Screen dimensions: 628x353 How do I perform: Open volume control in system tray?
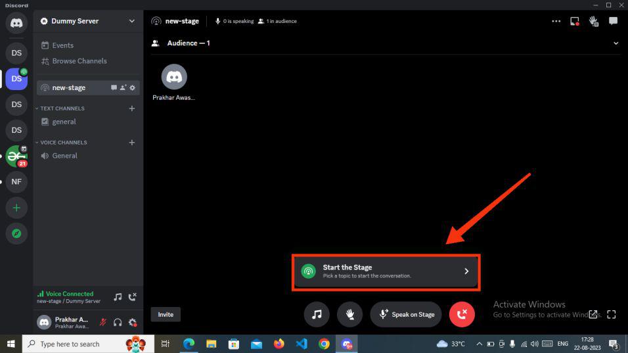534,344
